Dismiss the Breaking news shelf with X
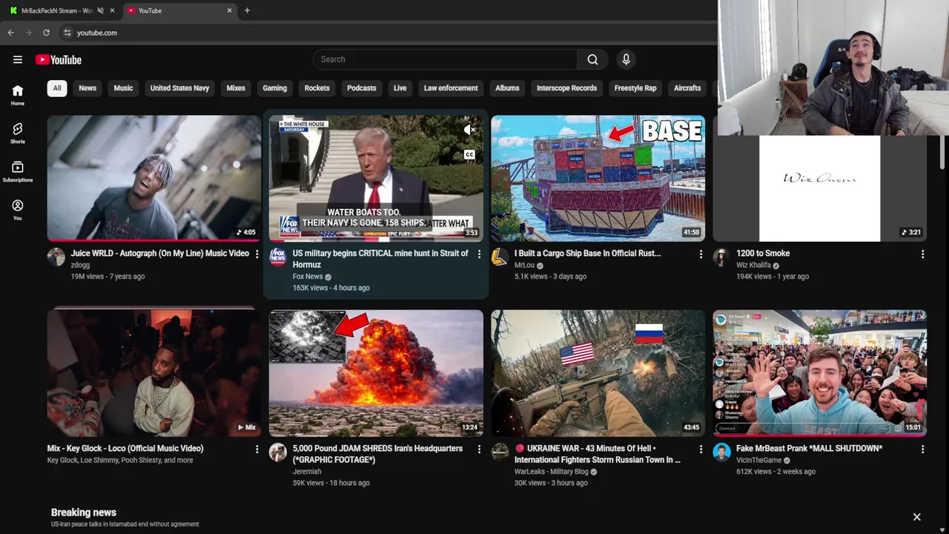The image size is (949, 534). pyautogui.click(x=917, y=517)
